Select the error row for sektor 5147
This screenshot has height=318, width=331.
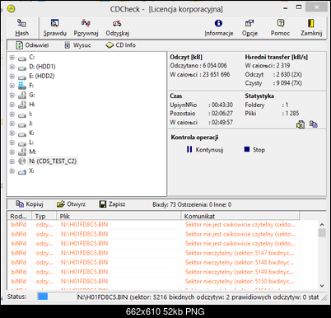click(x=153, y=253)
